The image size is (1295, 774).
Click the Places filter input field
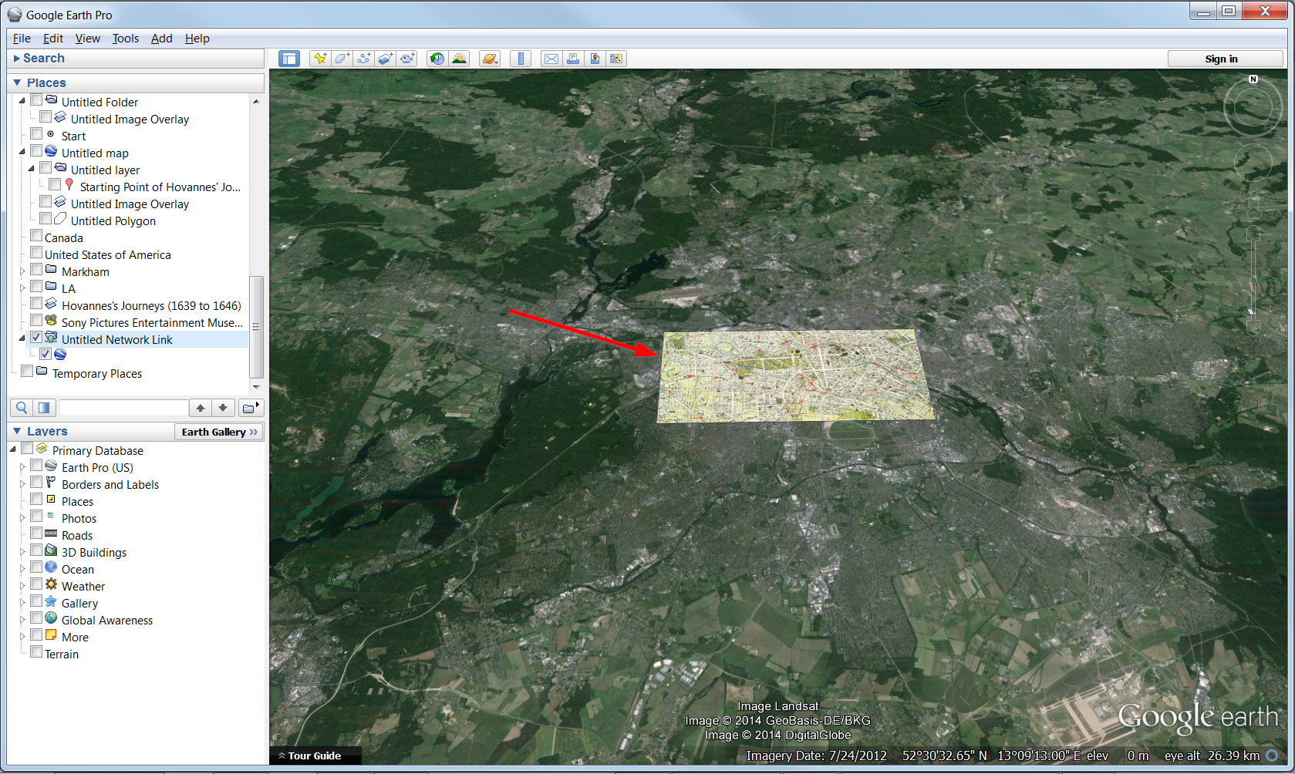(123, 408)
